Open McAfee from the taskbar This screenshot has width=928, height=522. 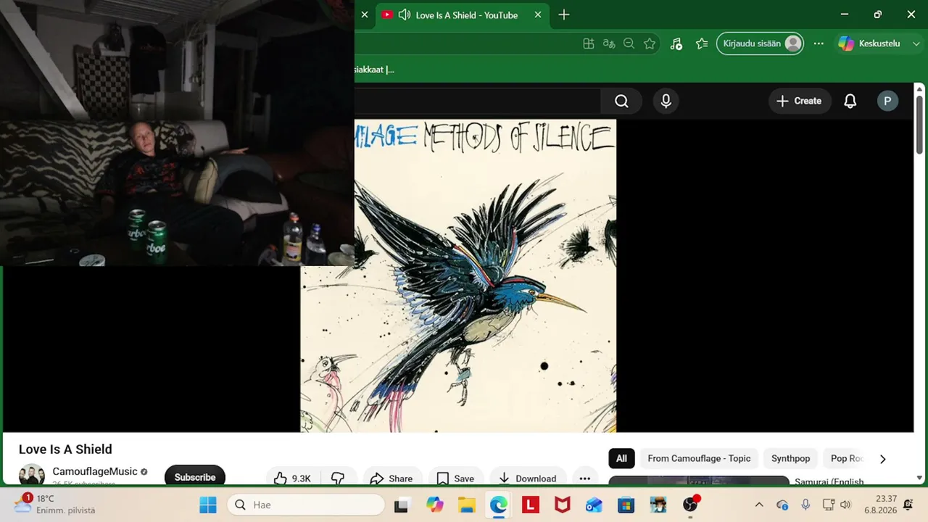562,505
